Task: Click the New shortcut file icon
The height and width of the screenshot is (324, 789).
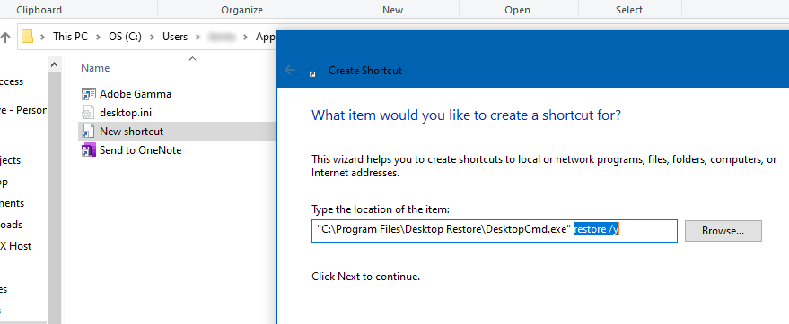Action: tap(89, 132)
